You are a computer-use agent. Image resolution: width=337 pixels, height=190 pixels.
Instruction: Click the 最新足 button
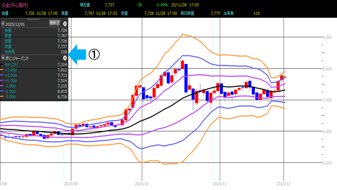click(x=55, y=23)
